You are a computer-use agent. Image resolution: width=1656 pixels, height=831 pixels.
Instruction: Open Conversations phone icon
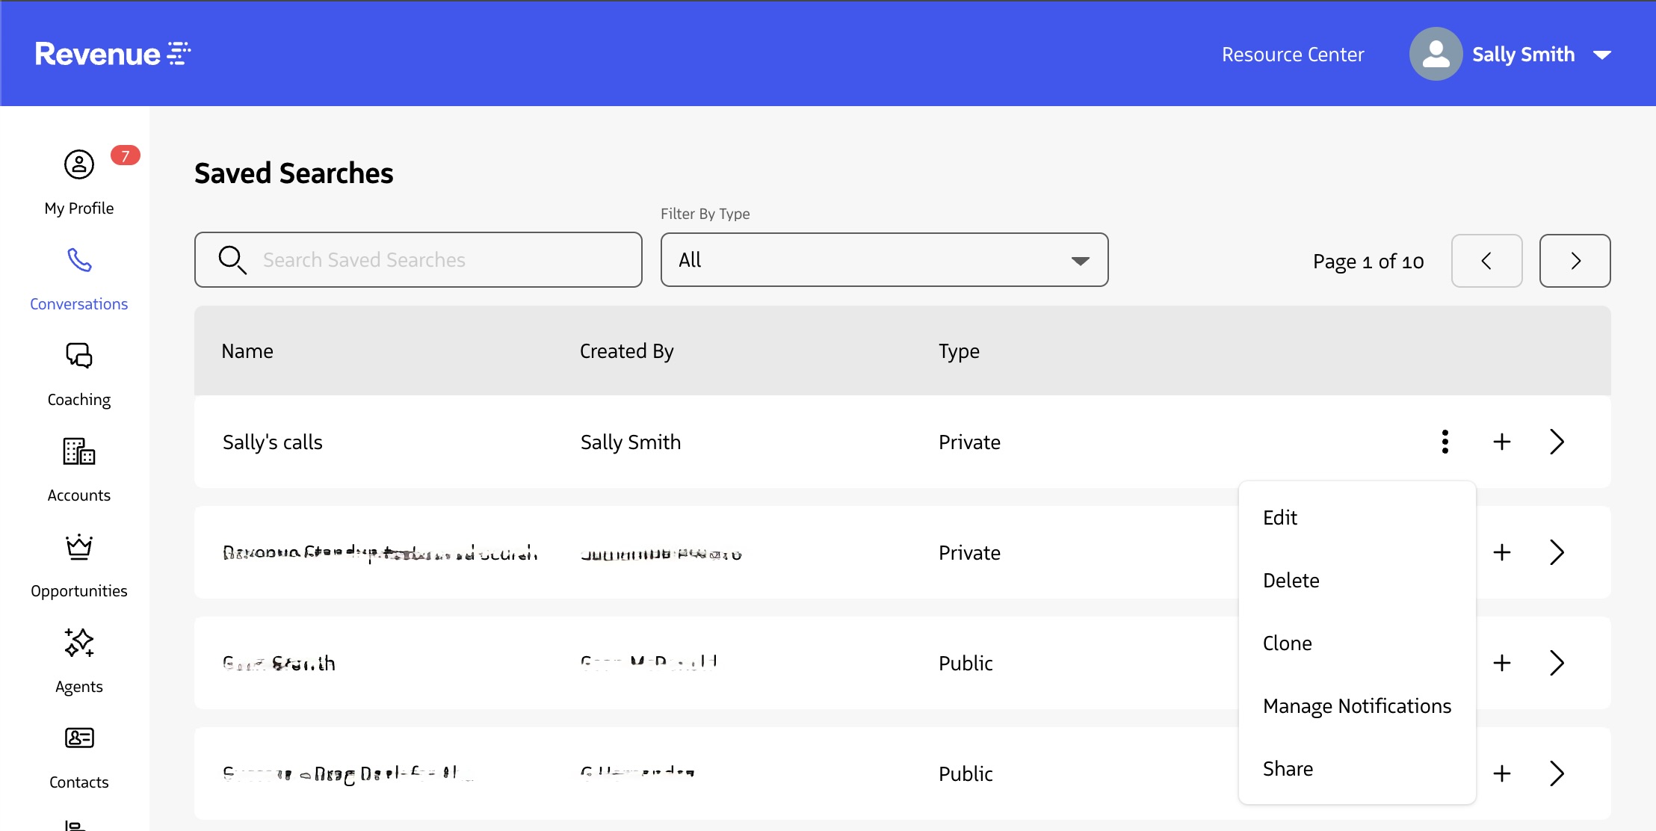(x=79, y=260)
